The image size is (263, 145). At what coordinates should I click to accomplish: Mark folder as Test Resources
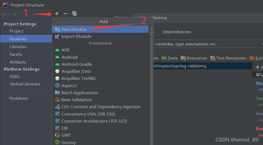(228, 58)
